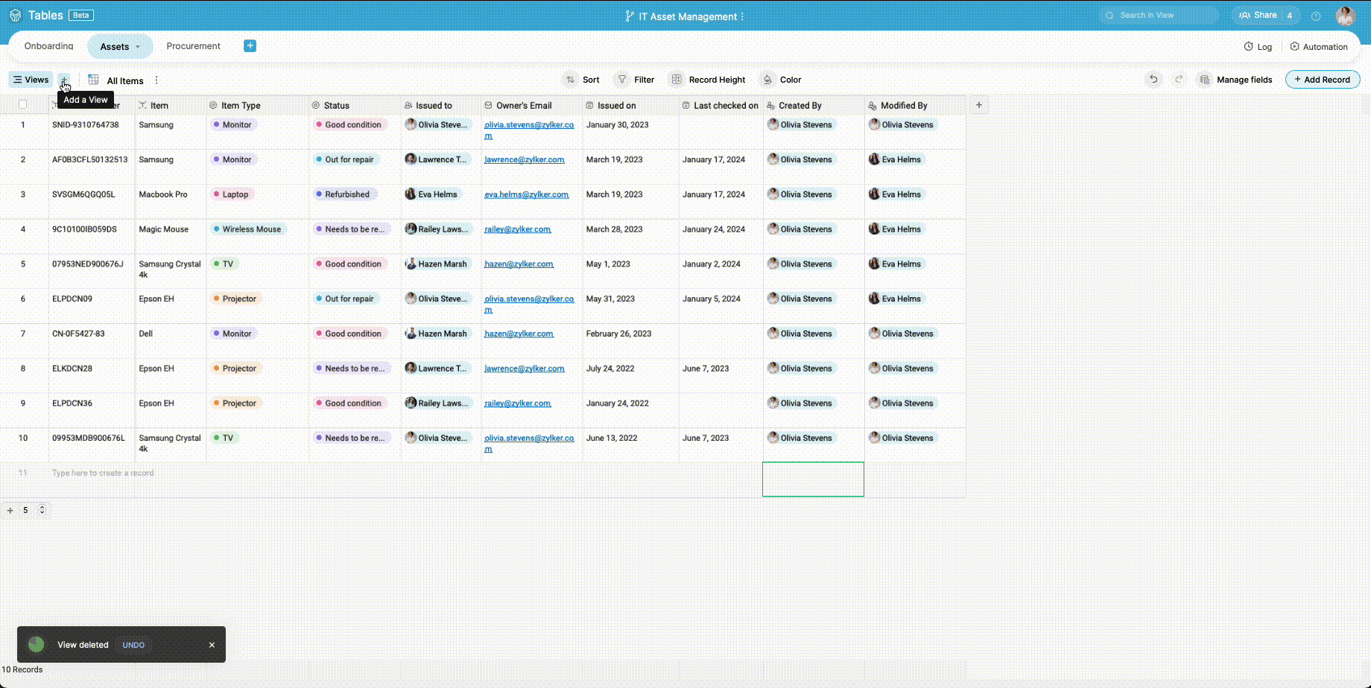The width and height of the screenshot is (1371, 688).
Task: Click the 10 Records footer count
Action: click(x=22, y=670)
